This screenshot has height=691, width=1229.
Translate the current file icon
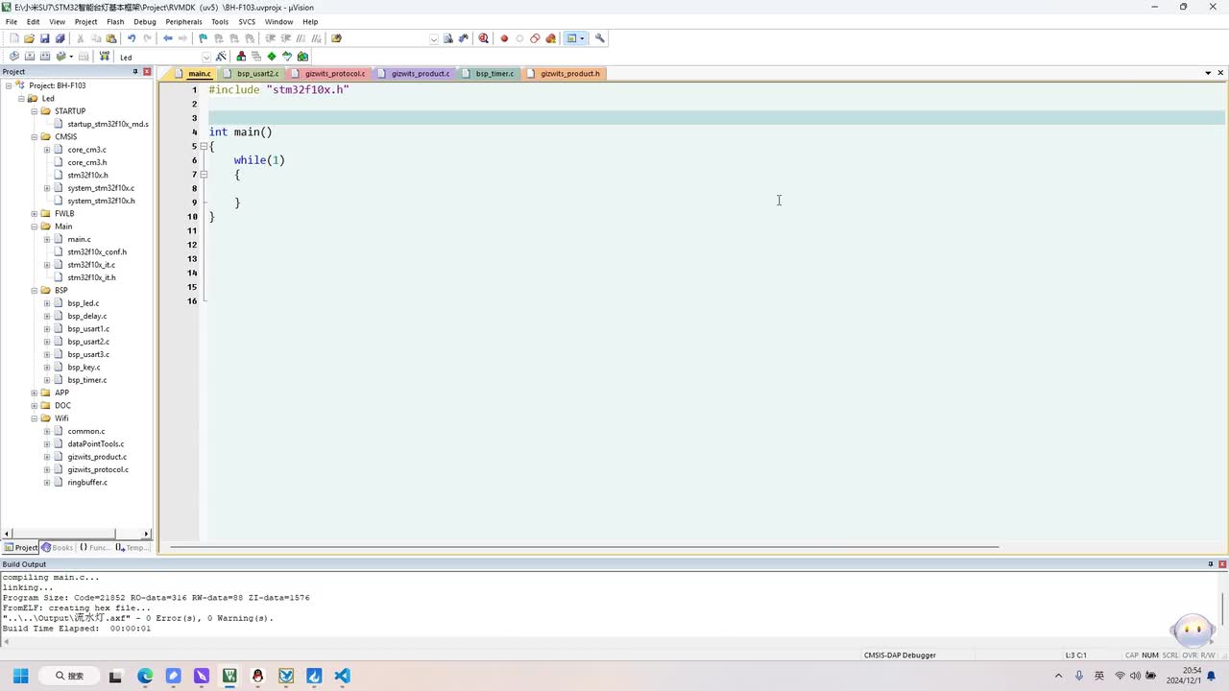coord(13,57)
